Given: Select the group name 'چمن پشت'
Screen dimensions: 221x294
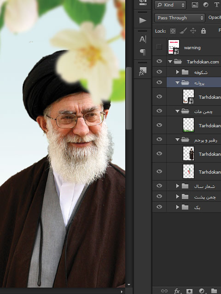Looking at the screenshot, I should [x=205, y=197].
